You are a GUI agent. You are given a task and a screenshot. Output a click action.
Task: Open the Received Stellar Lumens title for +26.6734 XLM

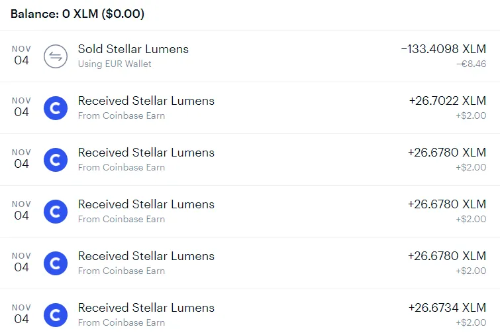[x=146, y=308]
